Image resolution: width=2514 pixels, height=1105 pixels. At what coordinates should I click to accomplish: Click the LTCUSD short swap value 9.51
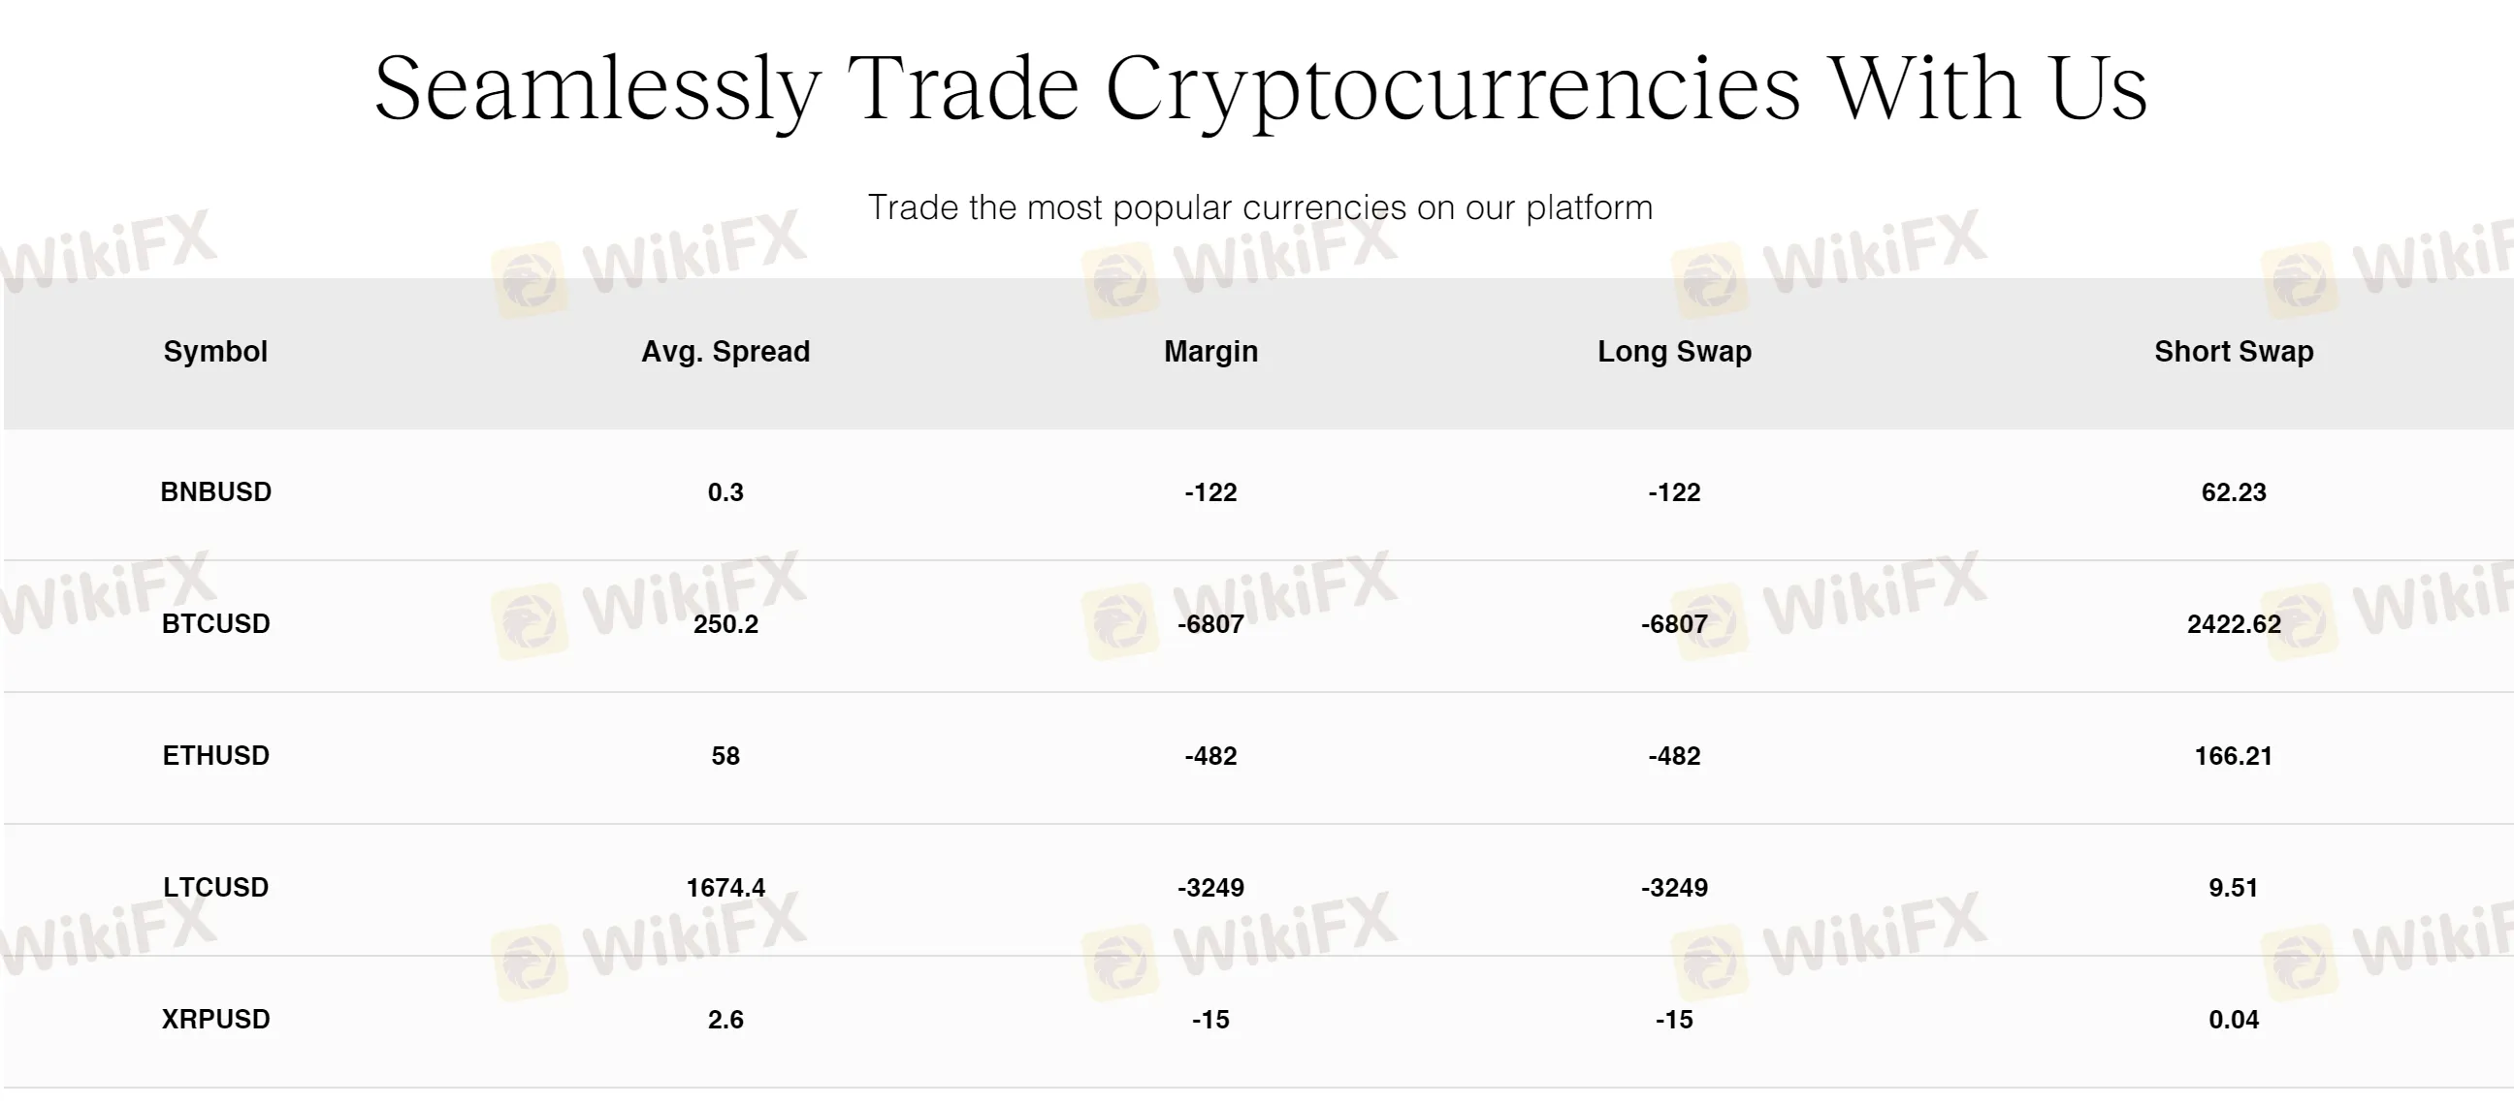(2233, 887)
